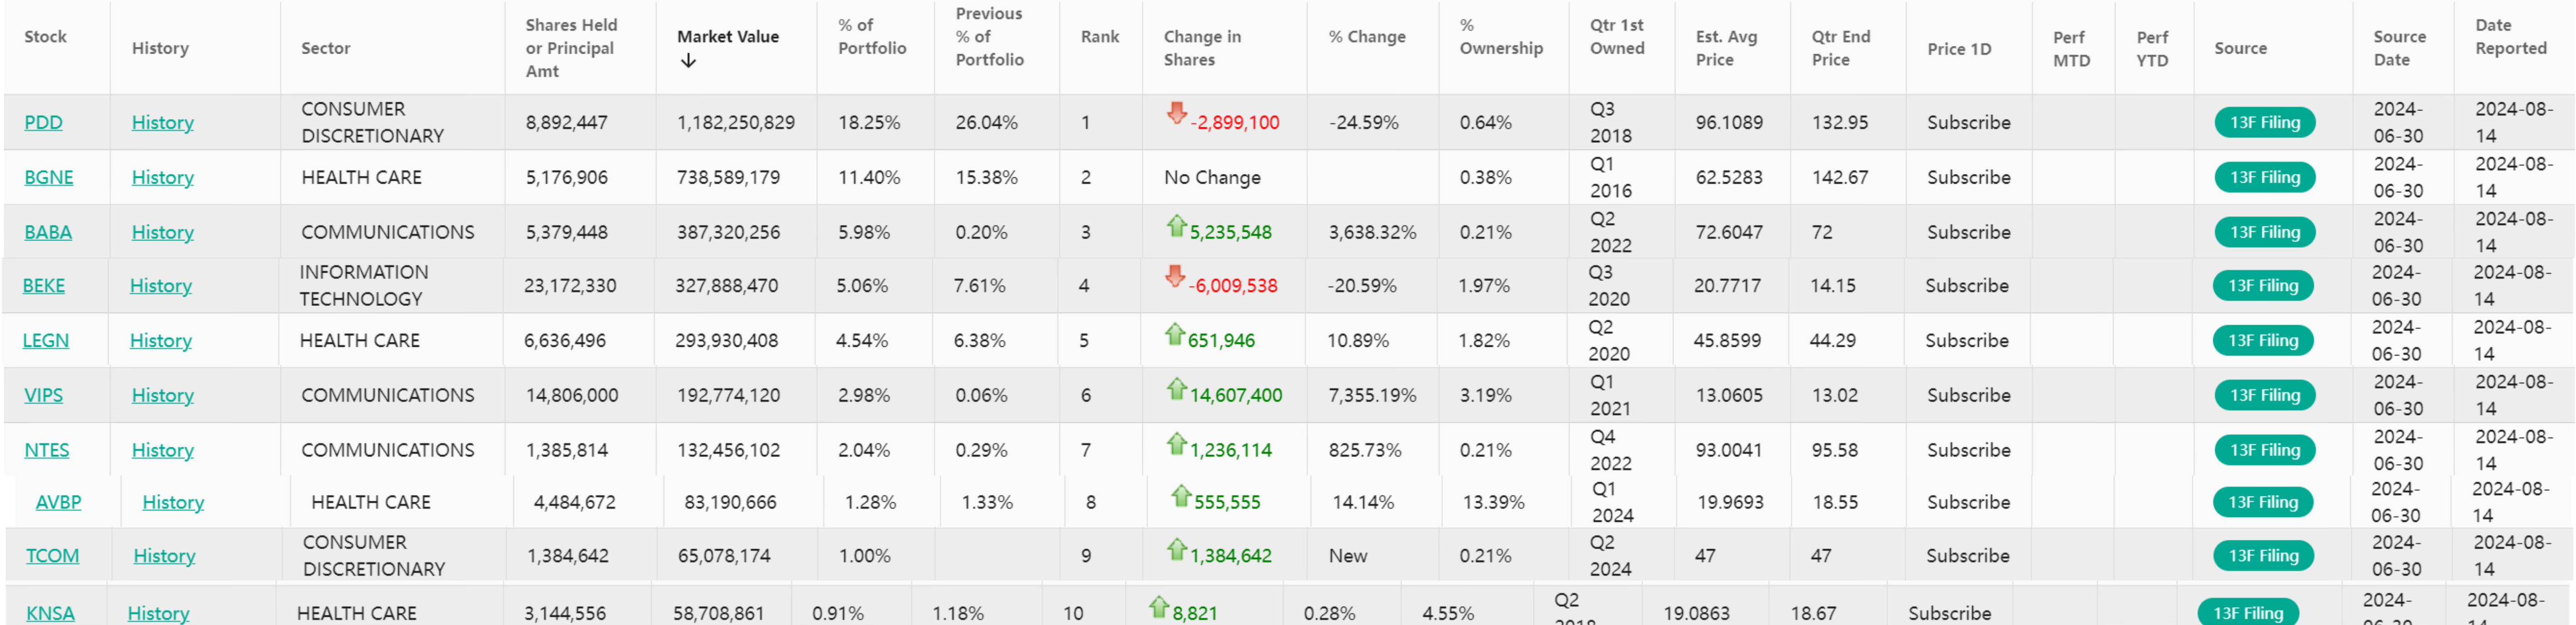The width and height of the screenshot is (2576, 625).
Task: Click the green up arrow in BABA row
Action: pyautogui.click(x=1176, y=226)
